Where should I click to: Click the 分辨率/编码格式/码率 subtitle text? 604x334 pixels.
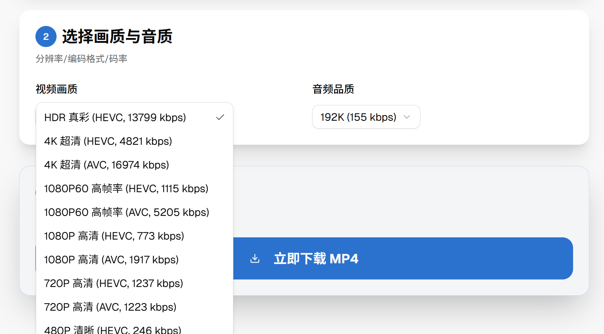click(x=81, y=59)
